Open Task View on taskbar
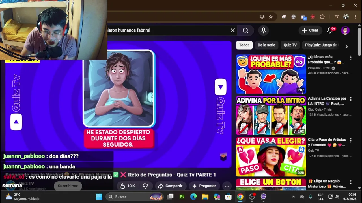362x203 pixels. pos(170,197)
